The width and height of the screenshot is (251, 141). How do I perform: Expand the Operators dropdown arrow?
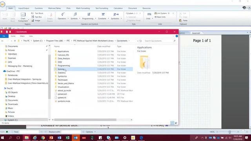[x=68, y=18]
